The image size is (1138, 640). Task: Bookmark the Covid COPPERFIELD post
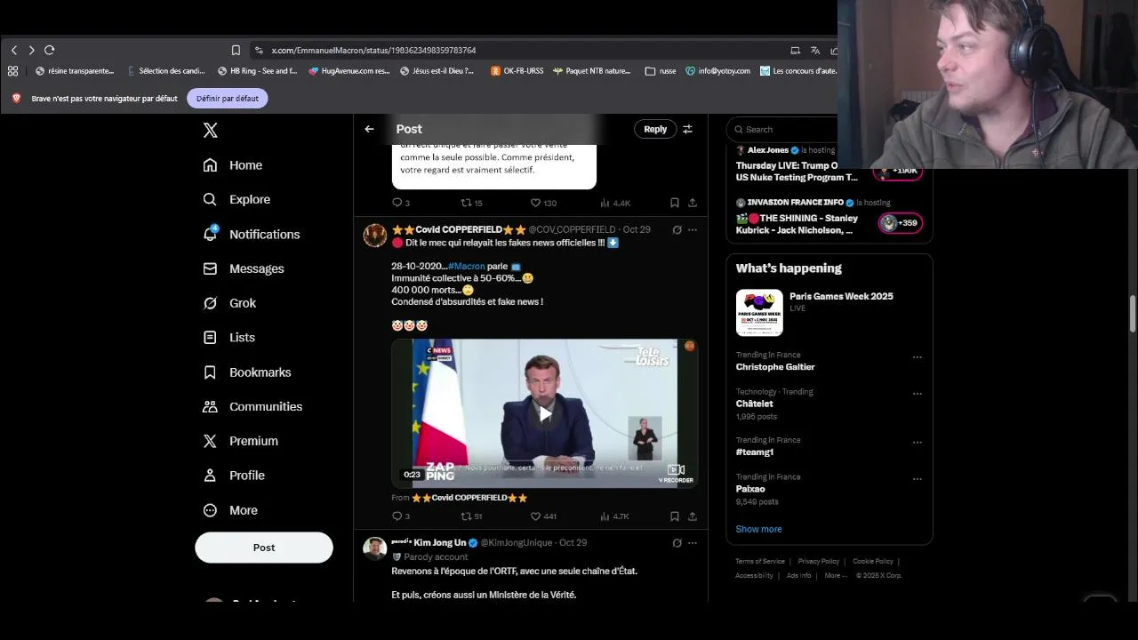(675, 516)
